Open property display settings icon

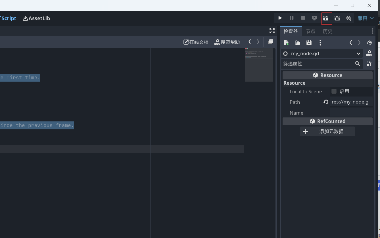click(369, 64)
